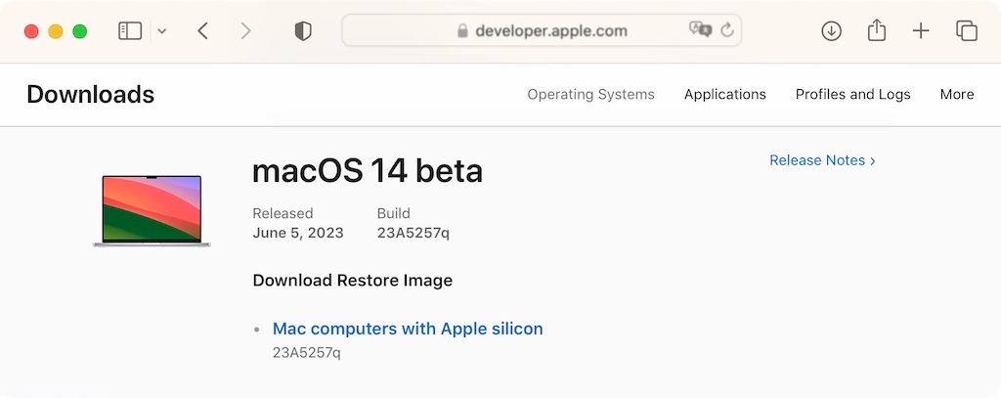Open the share menu
This screenshot has height=398, width=1001.
tap(877, 30)
